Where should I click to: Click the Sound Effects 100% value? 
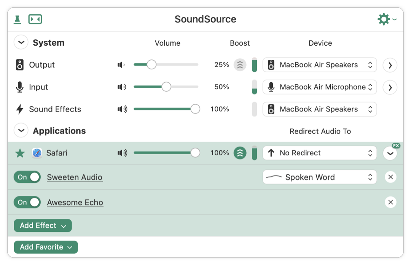220,109
